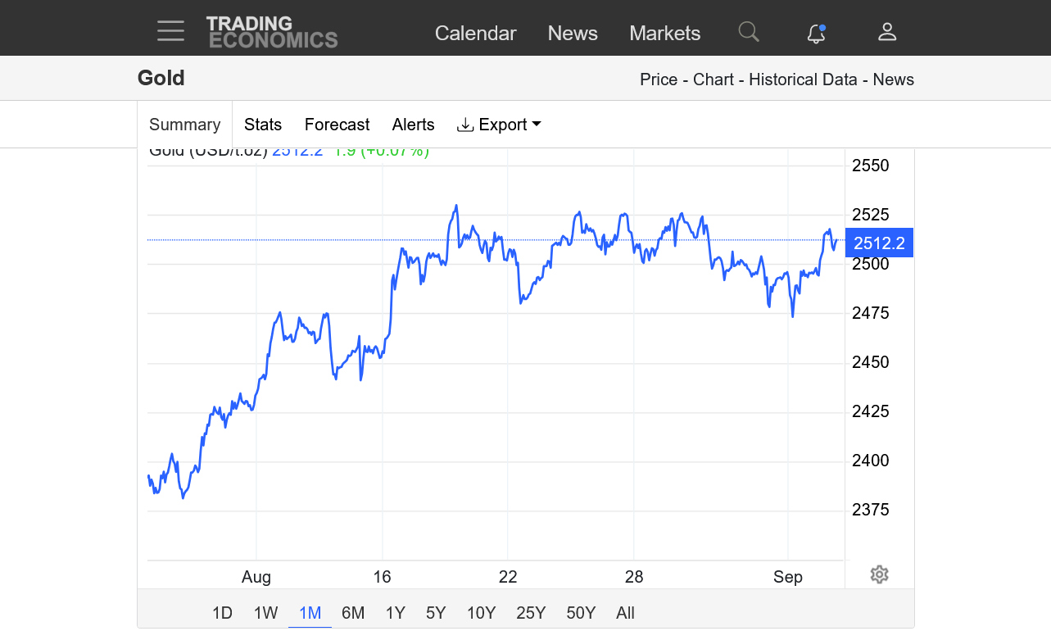Go to Calendar in top navigation
Image resolution: width=1051 pixels, height=631 pixels.
tap(475, 34)
